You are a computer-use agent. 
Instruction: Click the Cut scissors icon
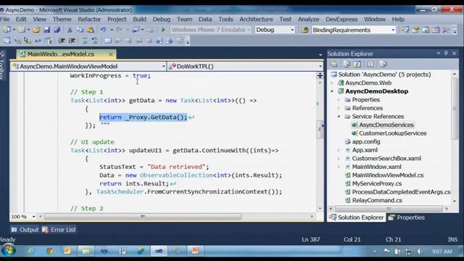[x=70, y=30]
